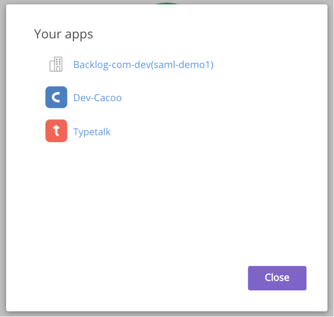Click the dimmed backdrop right of the dialog
The image size is (334, 317).
click(331, 158)
